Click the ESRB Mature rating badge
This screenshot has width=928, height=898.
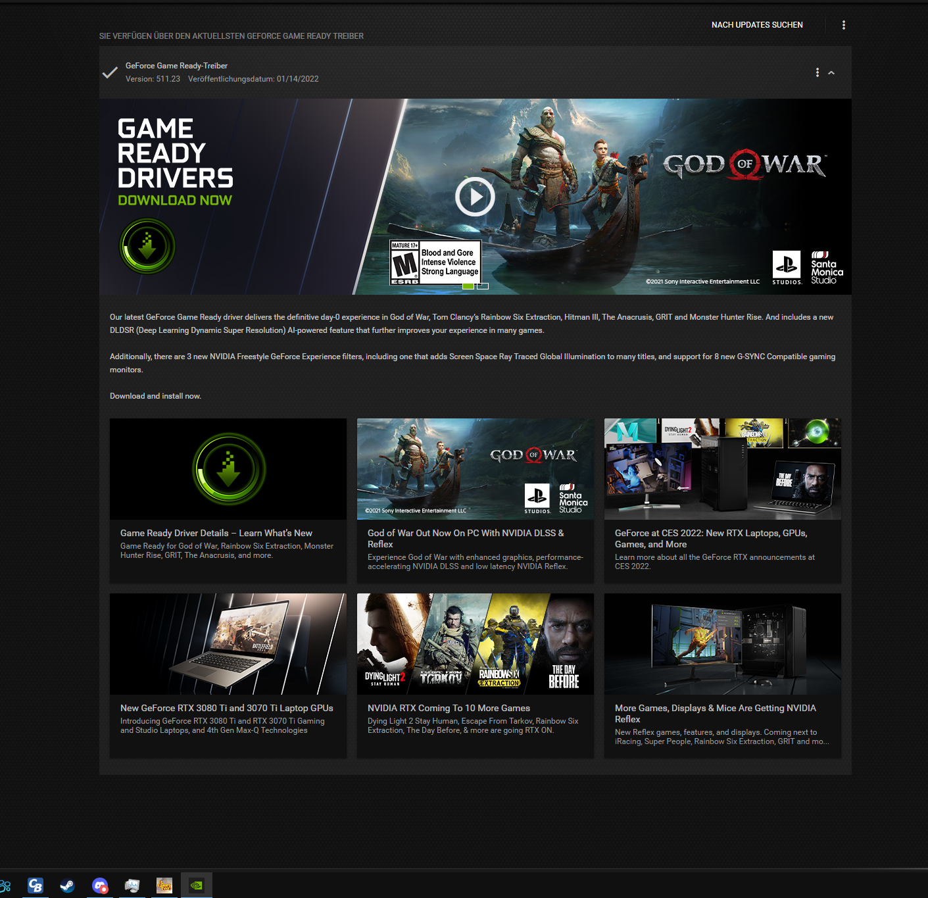click(x=435, y=262)
